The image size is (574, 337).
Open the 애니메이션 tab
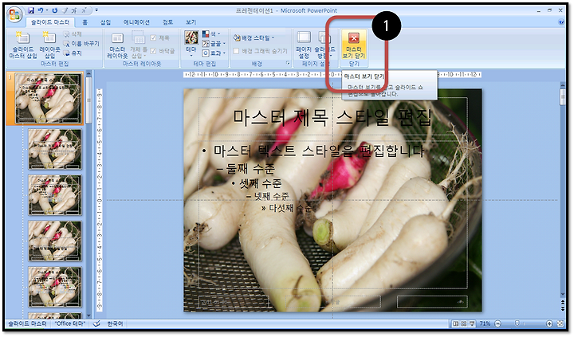click(136, 22)
